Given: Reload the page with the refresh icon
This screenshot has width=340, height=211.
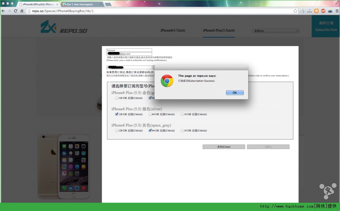Looking at the screenshot, I should coord(15,11).
